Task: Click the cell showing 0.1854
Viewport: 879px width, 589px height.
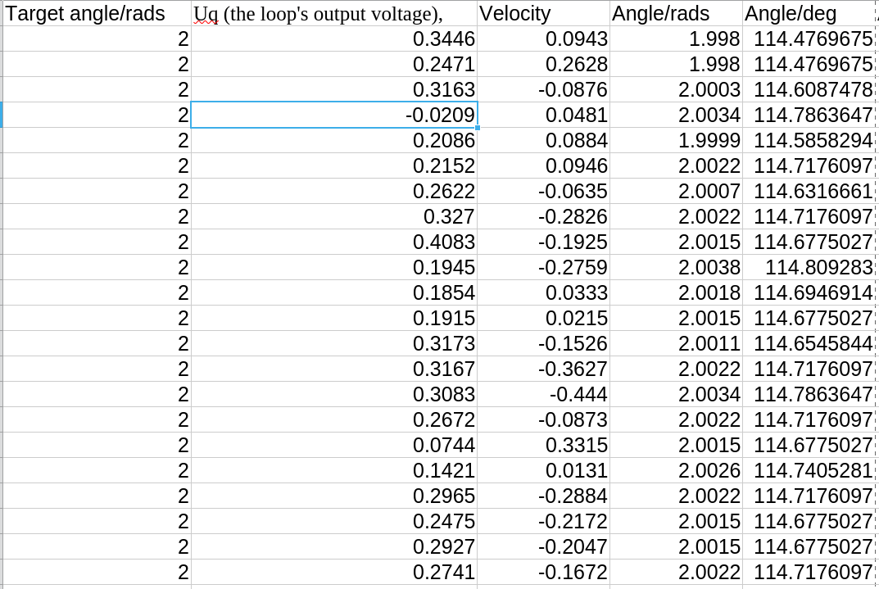Action: 334,292
